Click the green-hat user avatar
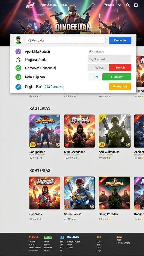The image size is (144, 256). click(x=18, y=40)
